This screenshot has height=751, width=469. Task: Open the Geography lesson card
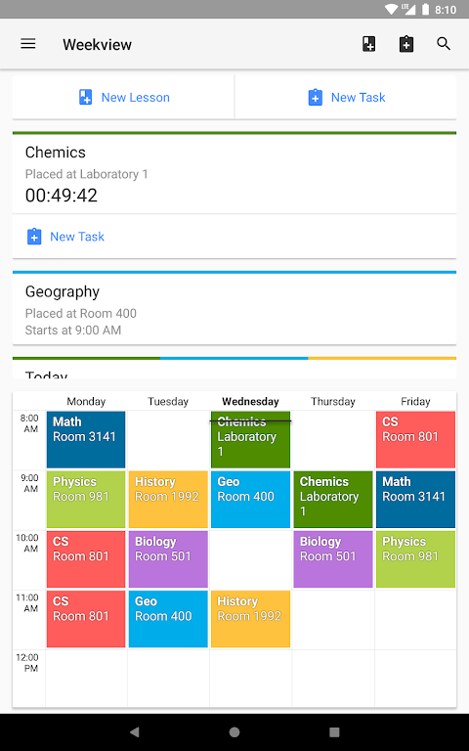[234, 309]
